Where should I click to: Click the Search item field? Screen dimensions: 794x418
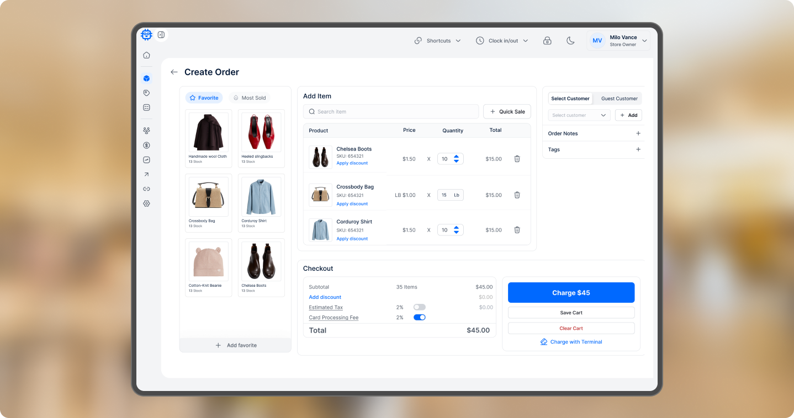pyautogui.click(x=391, y=112)
